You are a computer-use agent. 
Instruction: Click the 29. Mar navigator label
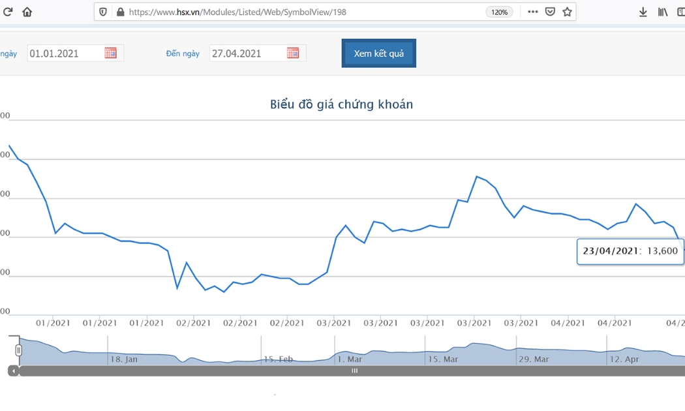pos(534,359)
